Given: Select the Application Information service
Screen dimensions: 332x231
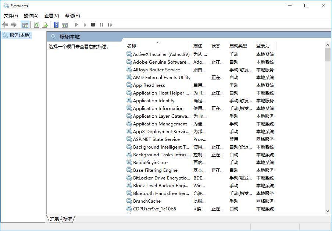Looking at the screenshot, I should 201,108.
